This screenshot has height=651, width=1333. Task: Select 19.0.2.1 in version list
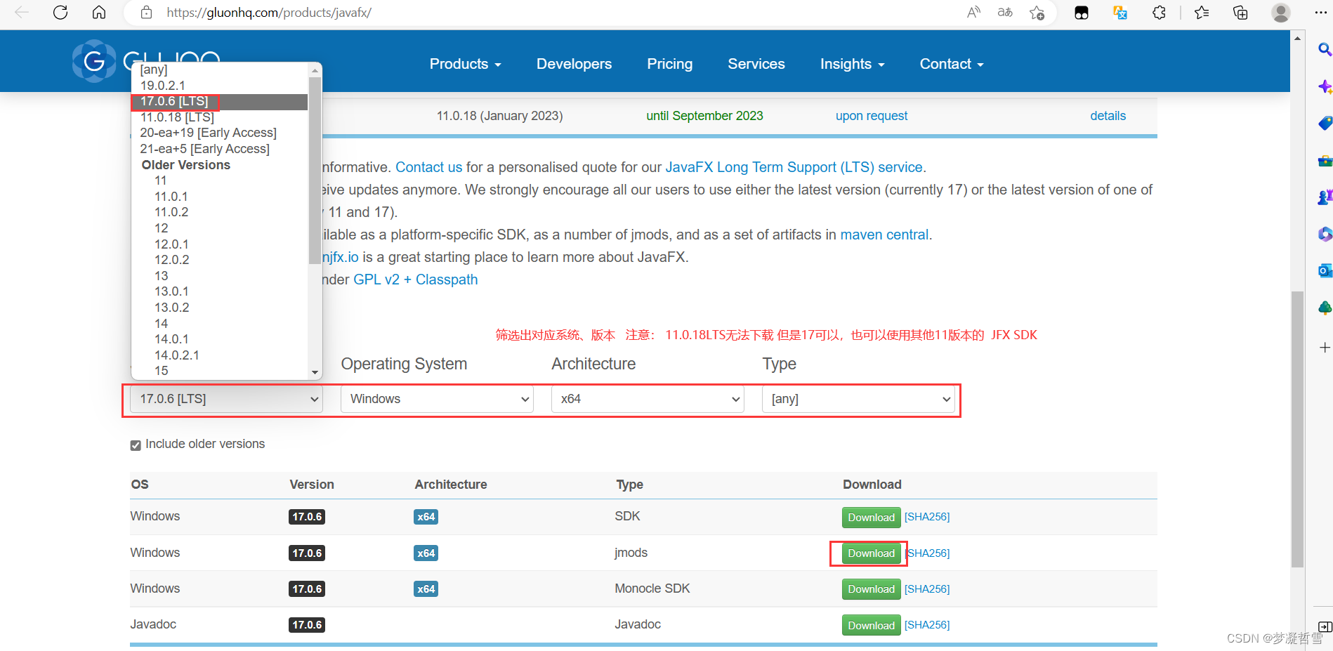220,86
